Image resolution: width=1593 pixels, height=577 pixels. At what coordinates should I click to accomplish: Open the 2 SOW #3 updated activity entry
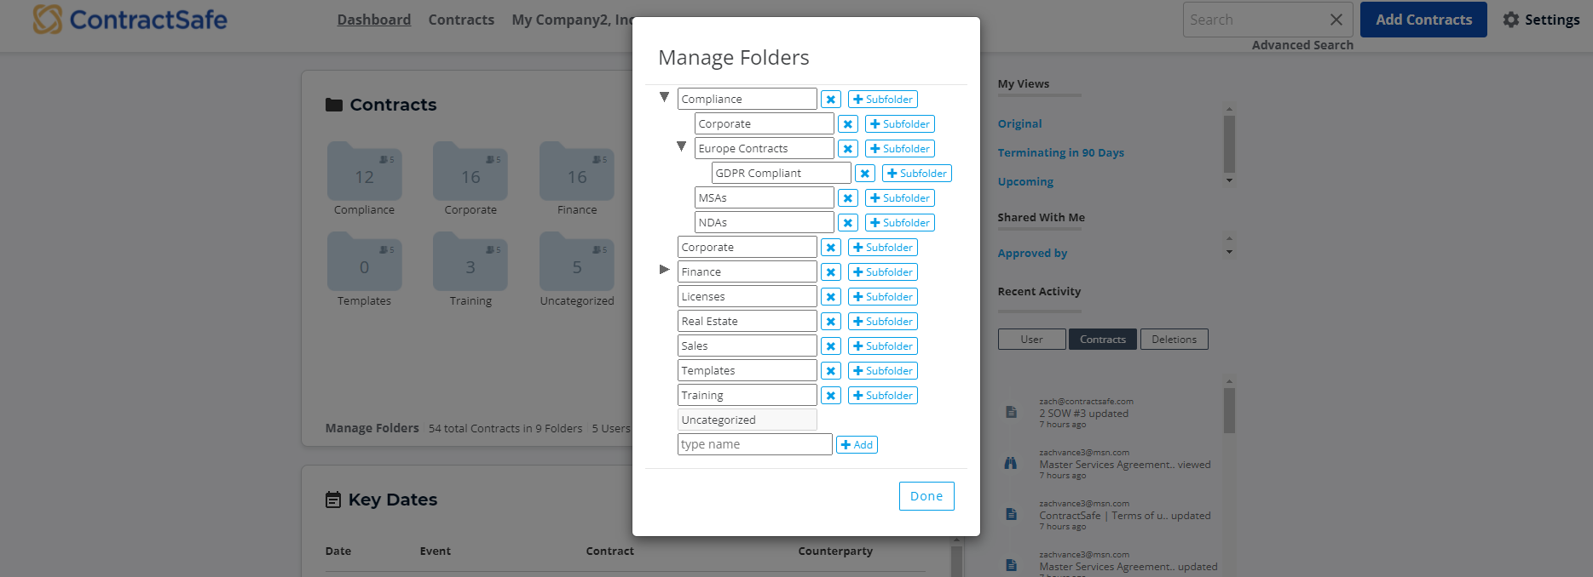[1083, 414]
